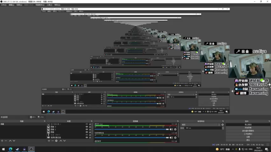This screenshot has width=271, height=152.
Task: Open the 工具(T) menu
Action: click(49, 5)
